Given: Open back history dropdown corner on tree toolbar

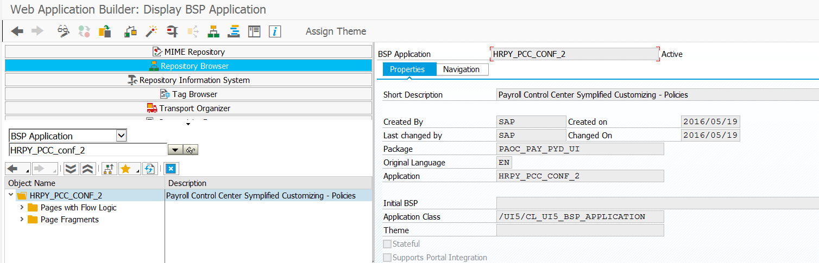Looking at the screenshot, I should (28, 172).
